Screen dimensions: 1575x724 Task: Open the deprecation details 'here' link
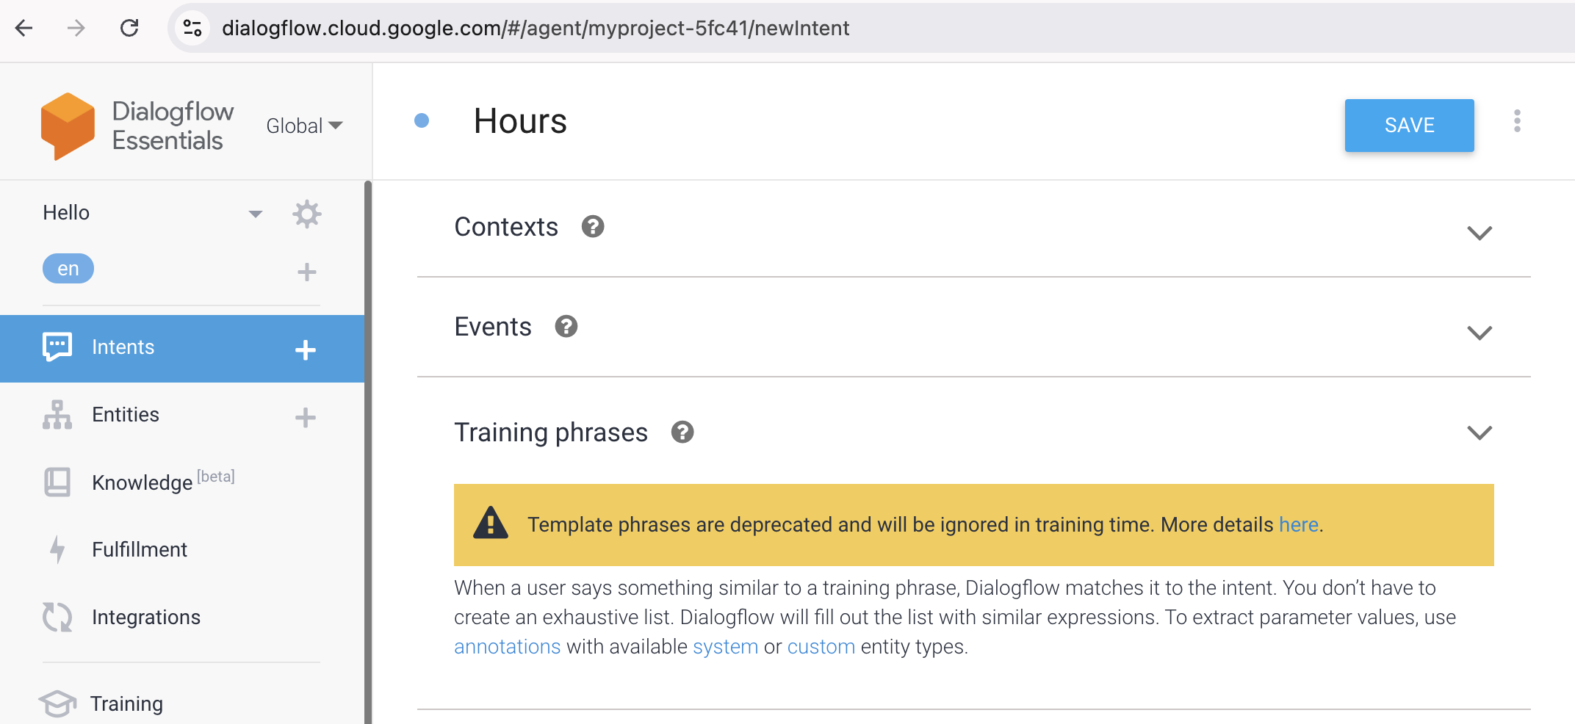pos(1298,524)
